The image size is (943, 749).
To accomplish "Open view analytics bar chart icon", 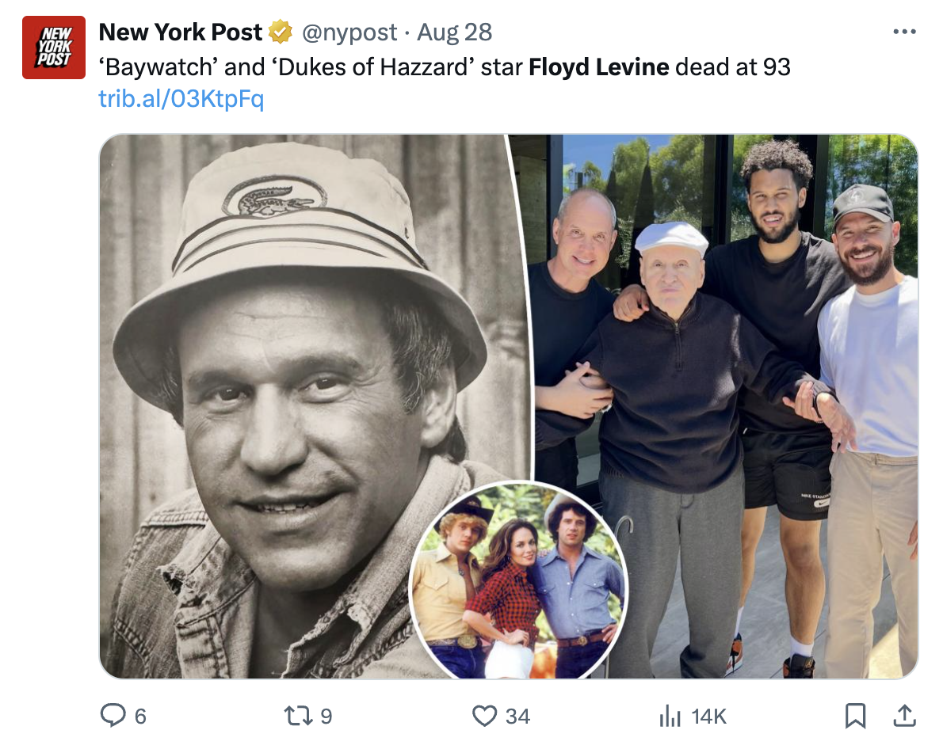I will (x=670, y=716).
